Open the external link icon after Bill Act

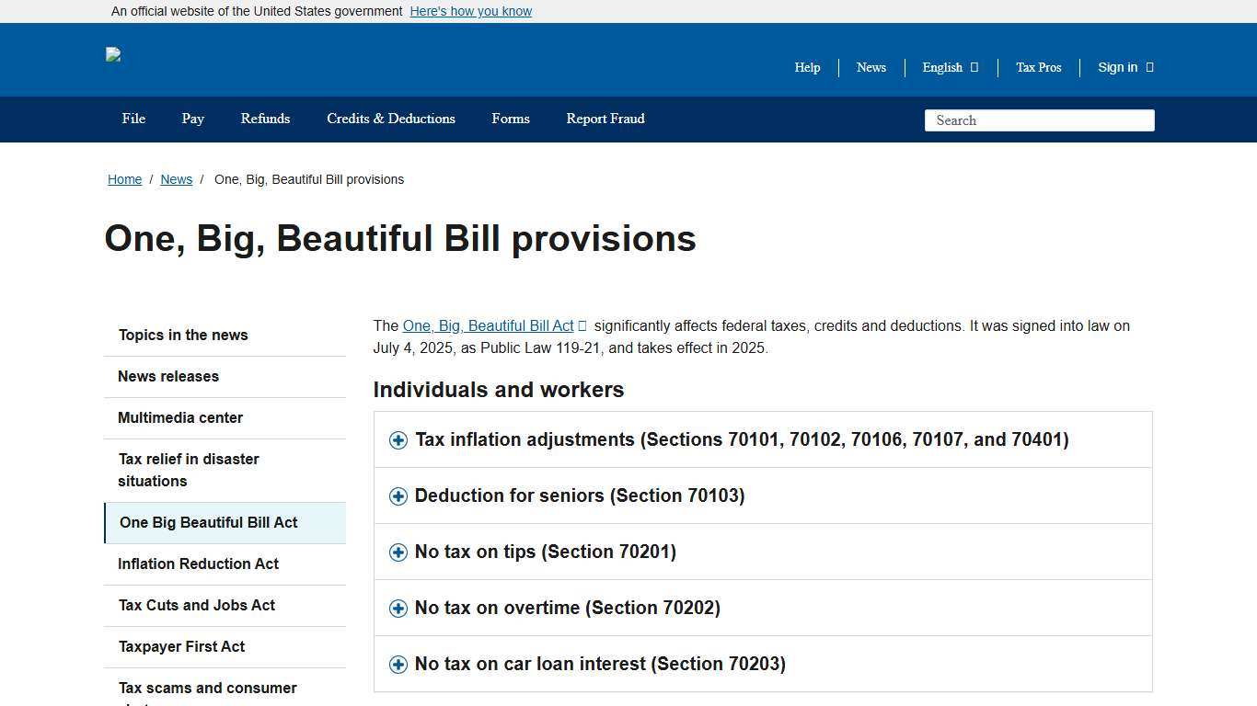coord(582,325)
